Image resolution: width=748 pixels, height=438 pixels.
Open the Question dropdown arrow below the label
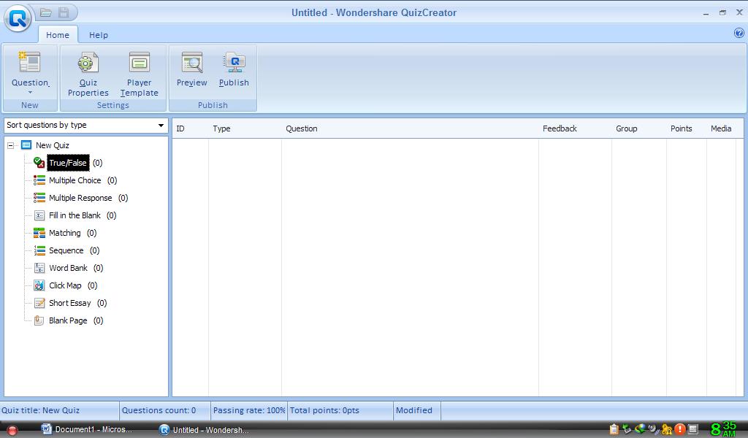coord(30,93)
